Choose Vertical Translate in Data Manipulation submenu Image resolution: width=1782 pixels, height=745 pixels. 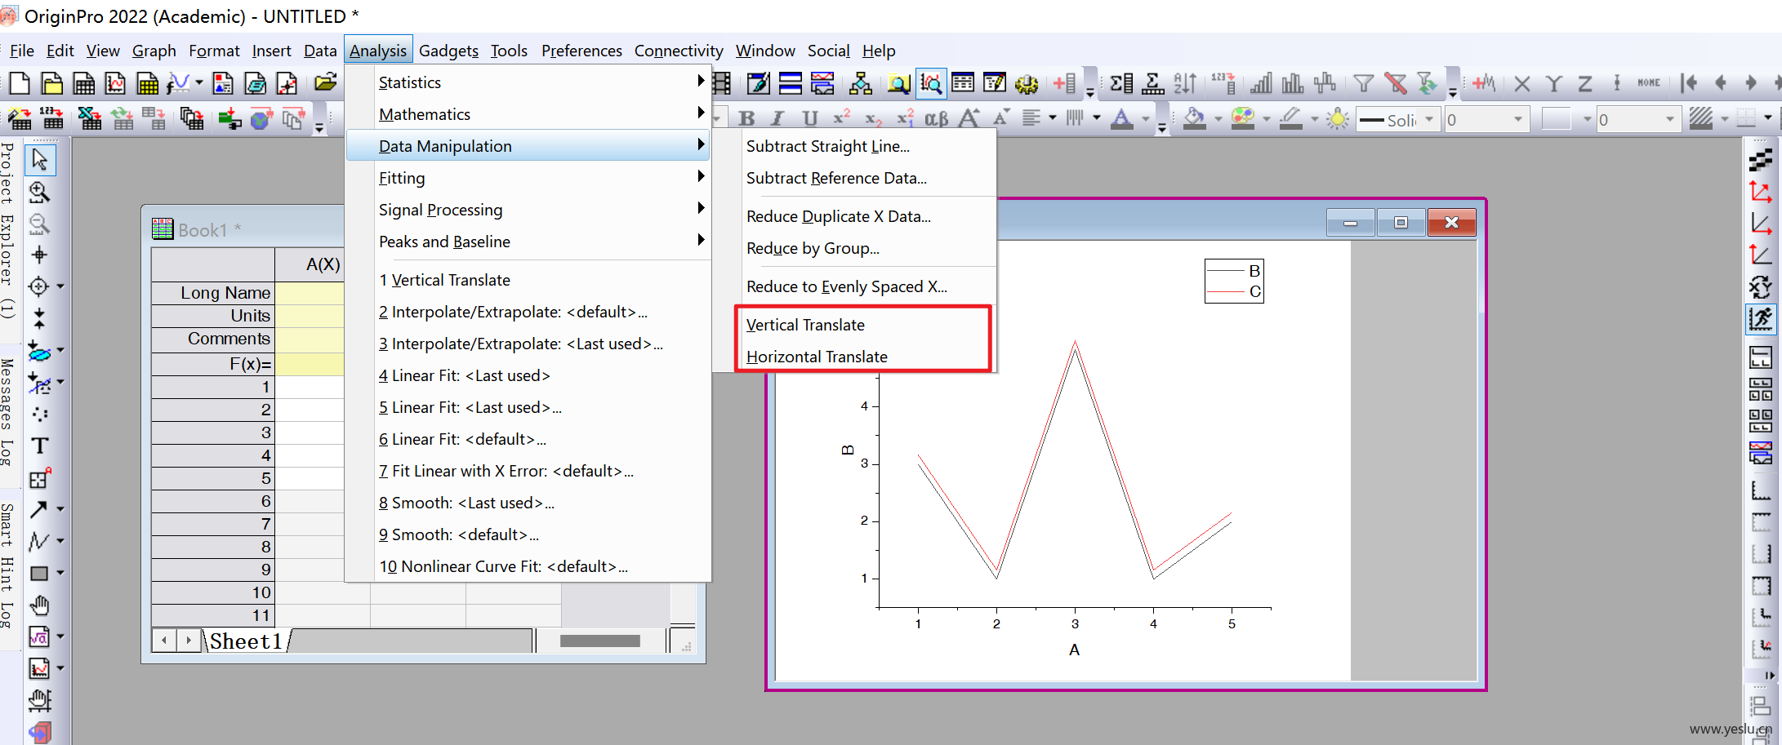click(805, 325)
